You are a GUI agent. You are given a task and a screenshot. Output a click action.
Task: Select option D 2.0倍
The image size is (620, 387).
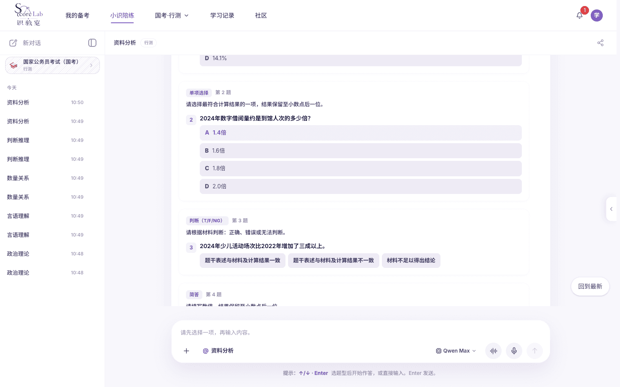coord(361,187)
